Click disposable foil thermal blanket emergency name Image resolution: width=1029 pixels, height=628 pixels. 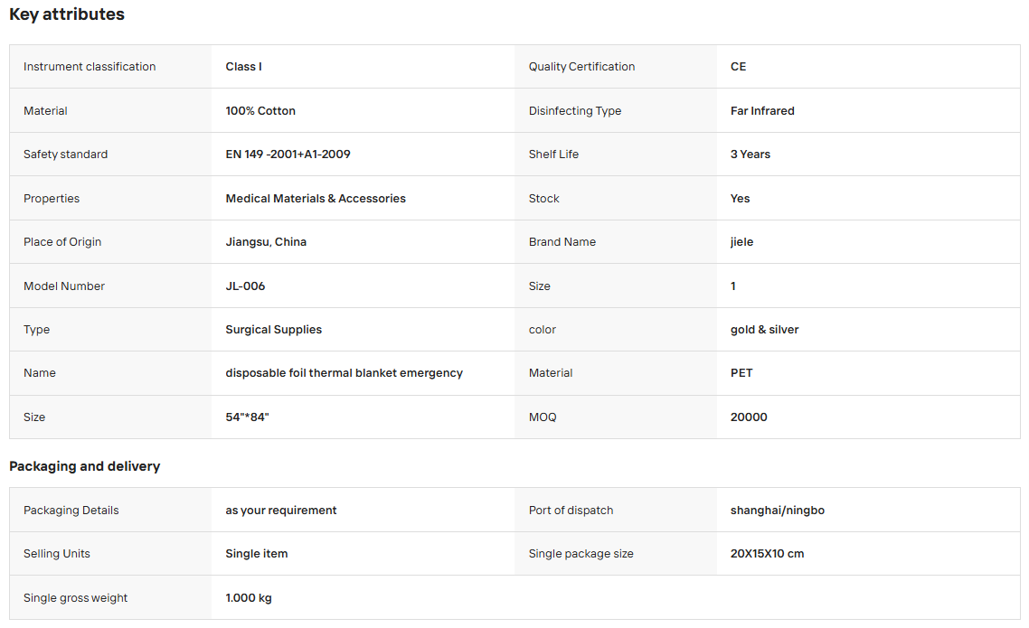point(344,373)
